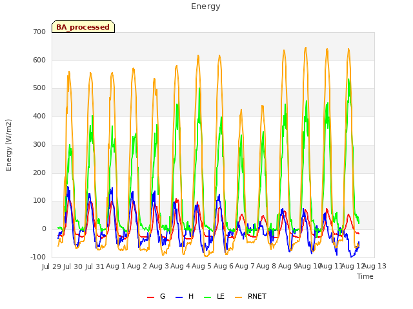The height and width of the screenshot is (309, 413).
Task: Click the Aug 13 x-axis date label
Action: click(376, 266)
